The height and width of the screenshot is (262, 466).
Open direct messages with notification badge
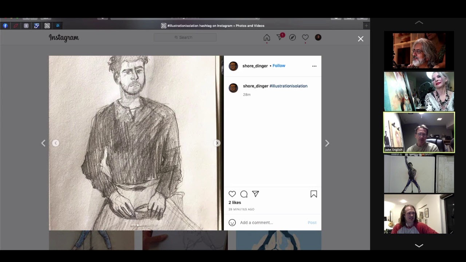(280, 37)
